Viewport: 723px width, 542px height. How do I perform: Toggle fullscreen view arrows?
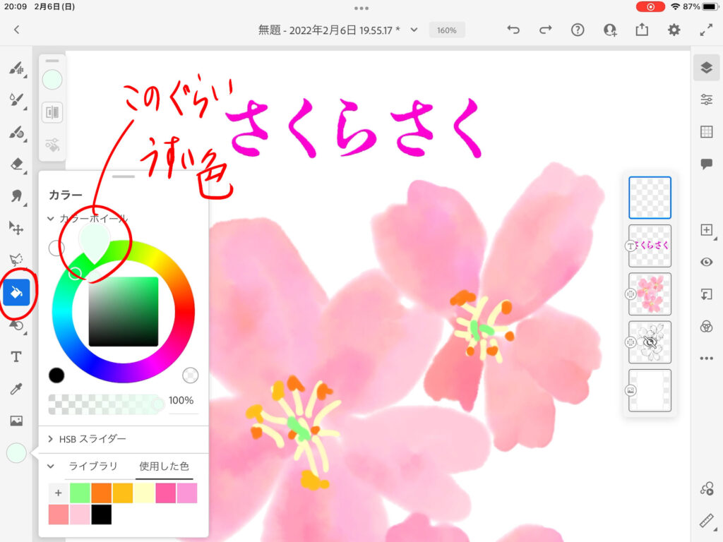pos(706,30)
